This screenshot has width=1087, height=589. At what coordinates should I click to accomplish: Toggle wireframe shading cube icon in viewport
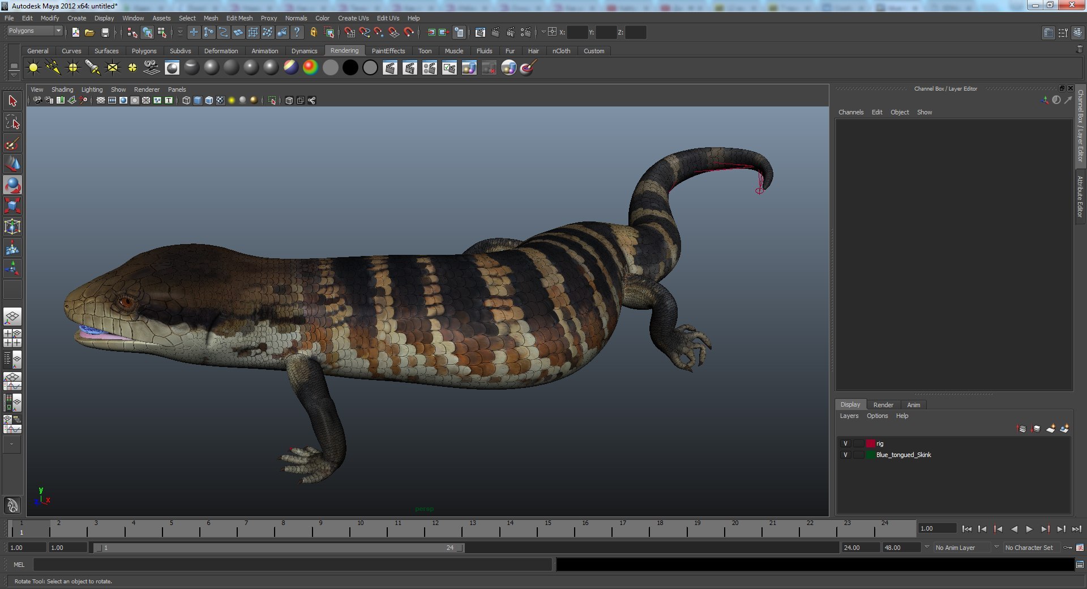(x=186, y=100)
